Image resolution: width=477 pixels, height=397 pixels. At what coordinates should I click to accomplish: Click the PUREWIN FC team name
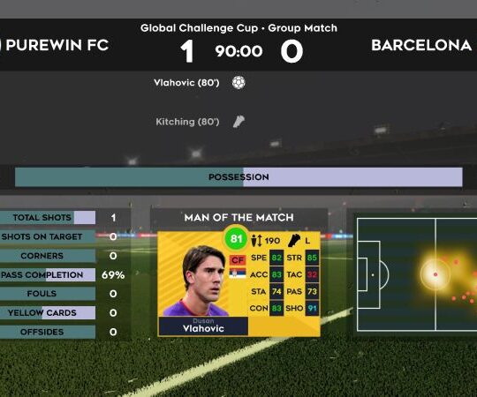[x=57, y=45]
